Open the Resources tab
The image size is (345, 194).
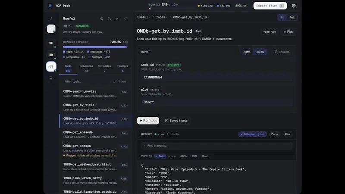(x=86, y=69)
